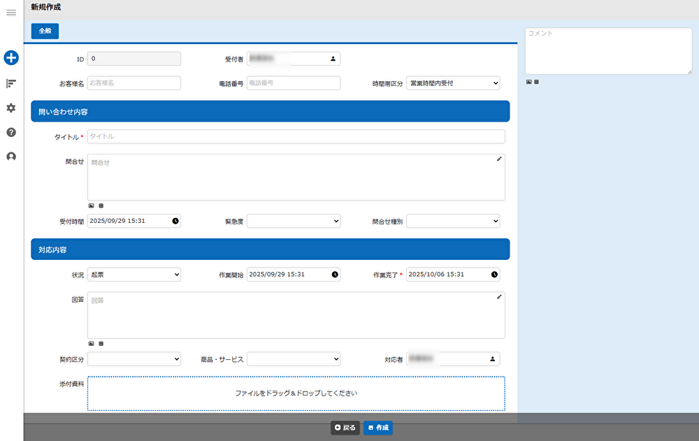Click the 戻る button
The height and width of the screenshot is (441, 699).
coord(345,427)
